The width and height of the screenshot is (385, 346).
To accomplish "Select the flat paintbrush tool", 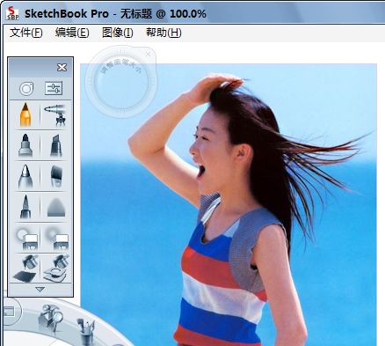I will 56,176.
